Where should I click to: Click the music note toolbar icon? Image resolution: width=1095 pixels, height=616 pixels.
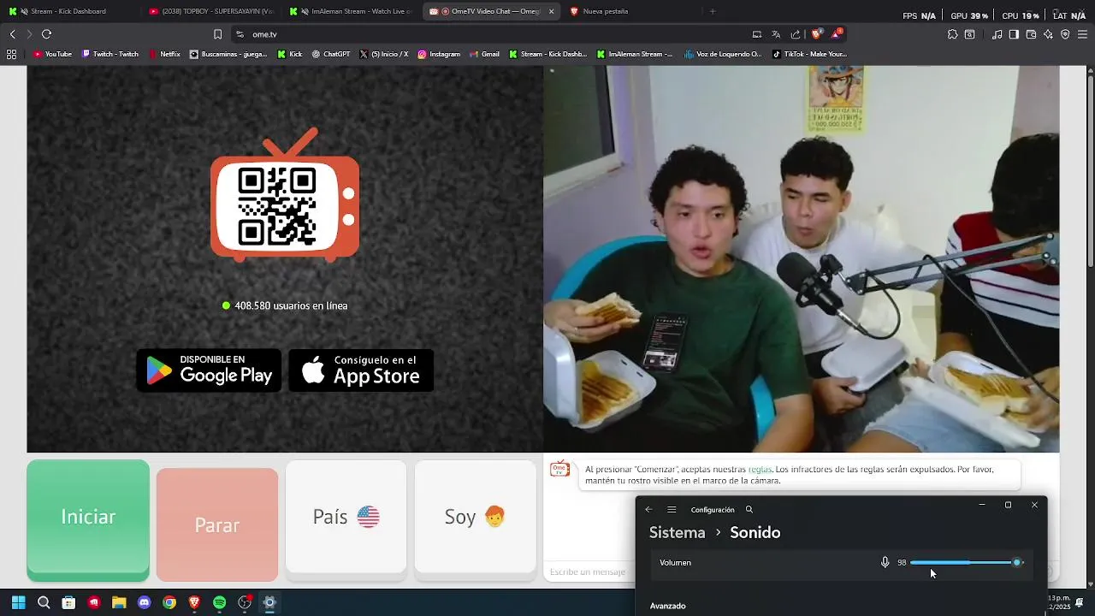coord(997,34)
